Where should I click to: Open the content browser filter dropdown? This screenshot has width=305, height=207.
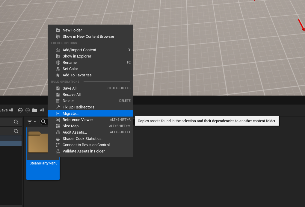(32, 122)
